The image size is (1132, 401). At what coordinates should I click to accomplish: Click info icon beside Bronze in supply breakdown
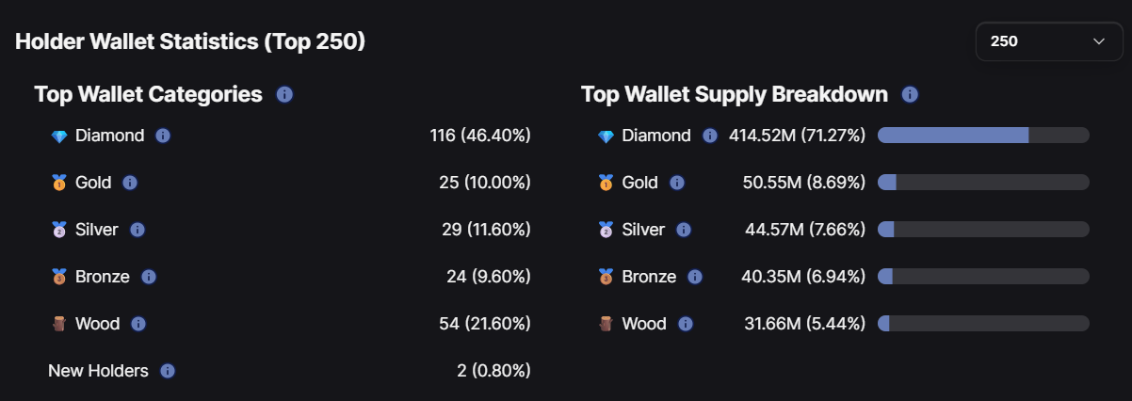(695, 277)
